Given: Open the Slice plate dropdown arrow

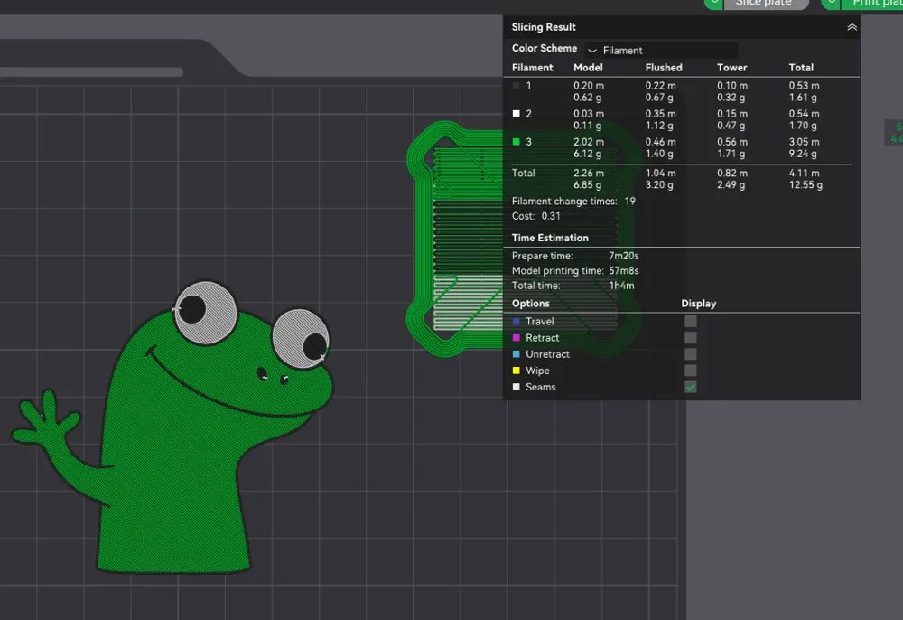Looking at the screenshot, I should click(x=714, y=3).
